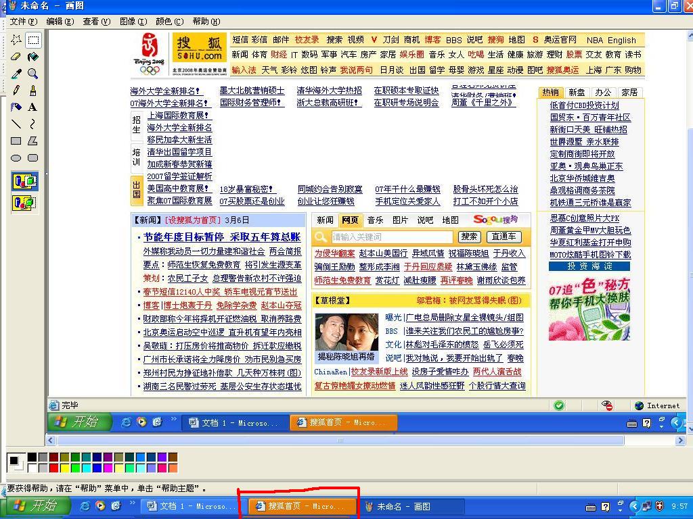Click the system tray clock 9:57

(x=679, y=506)
